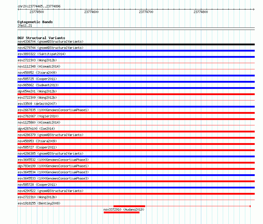Click the red bar under dgv654e201

point(136,94)
